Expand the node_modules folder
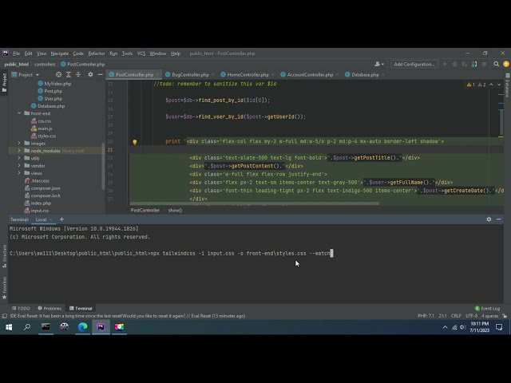Image resolution: width=511 pixels, height=383 pixels. [x=19, y=151]
